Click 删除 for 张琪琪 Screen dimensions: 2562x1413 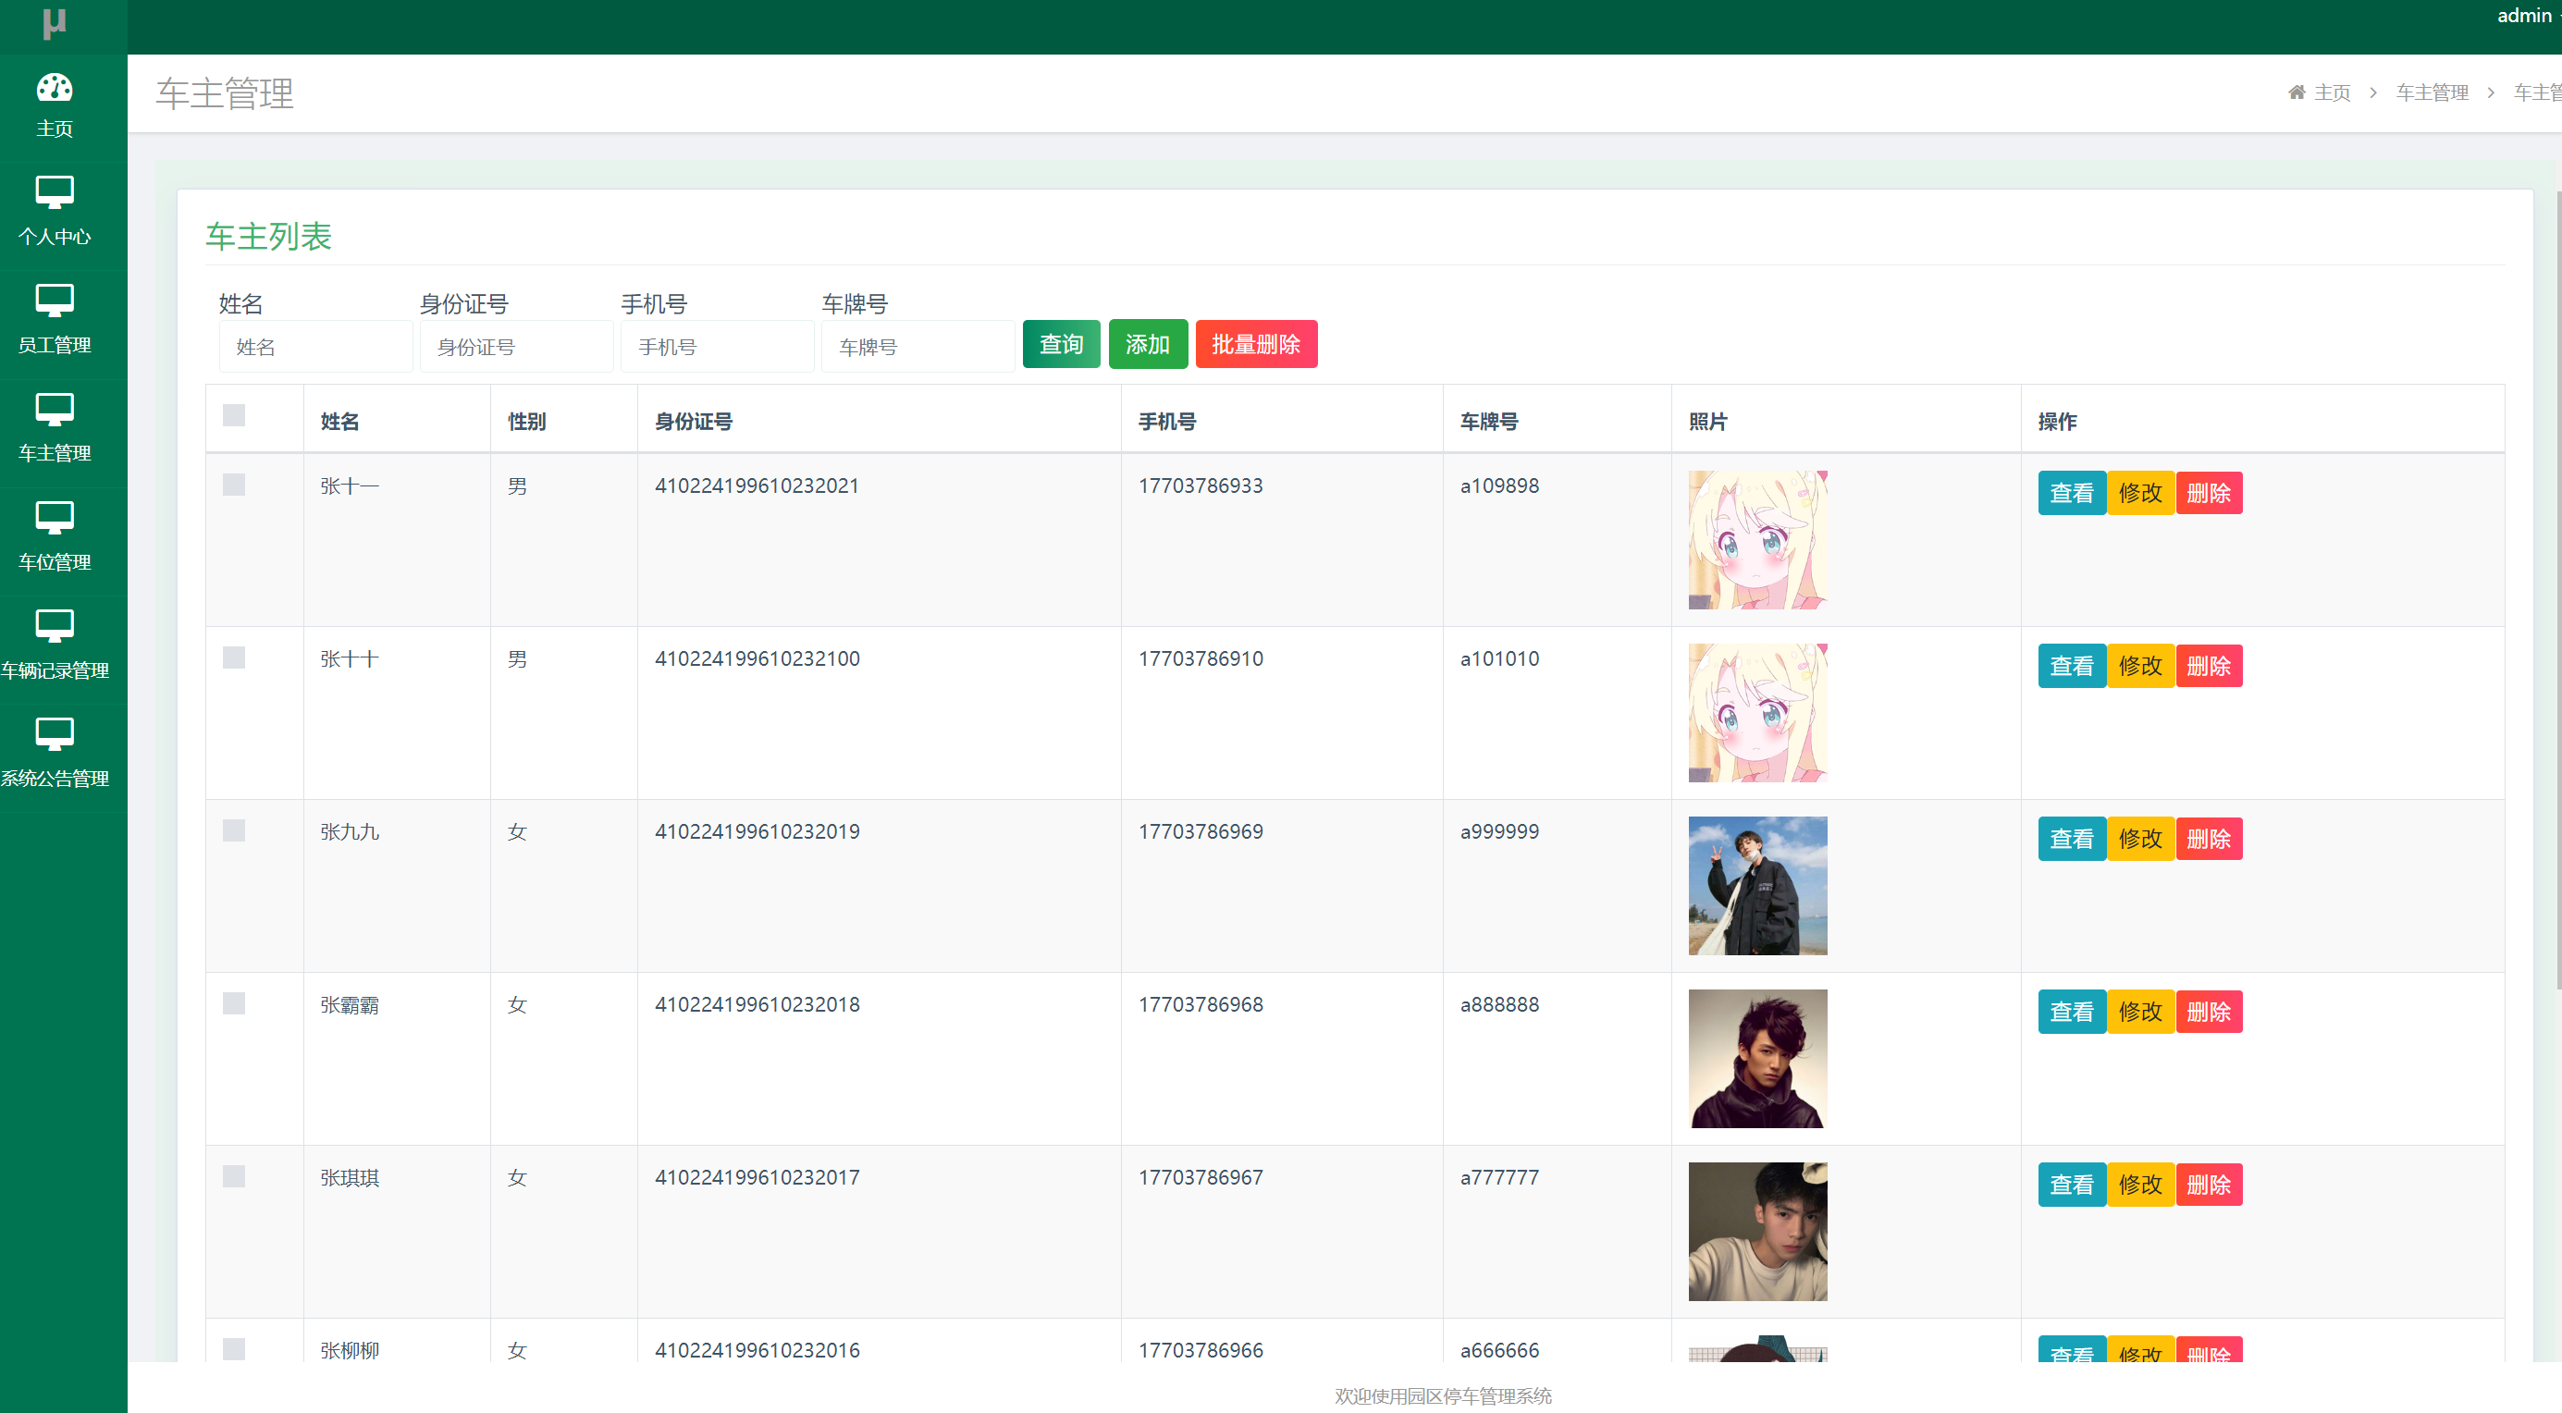pos(2209,1186)
